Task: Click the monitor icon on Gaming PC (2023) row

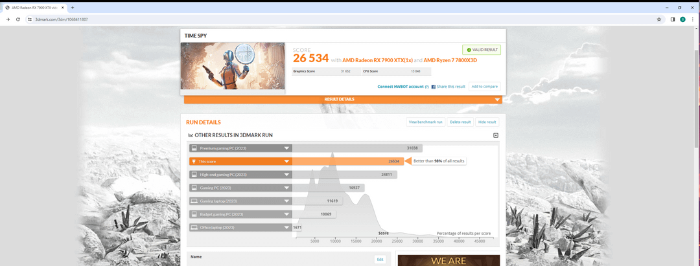Action: (x=194, y=188)
